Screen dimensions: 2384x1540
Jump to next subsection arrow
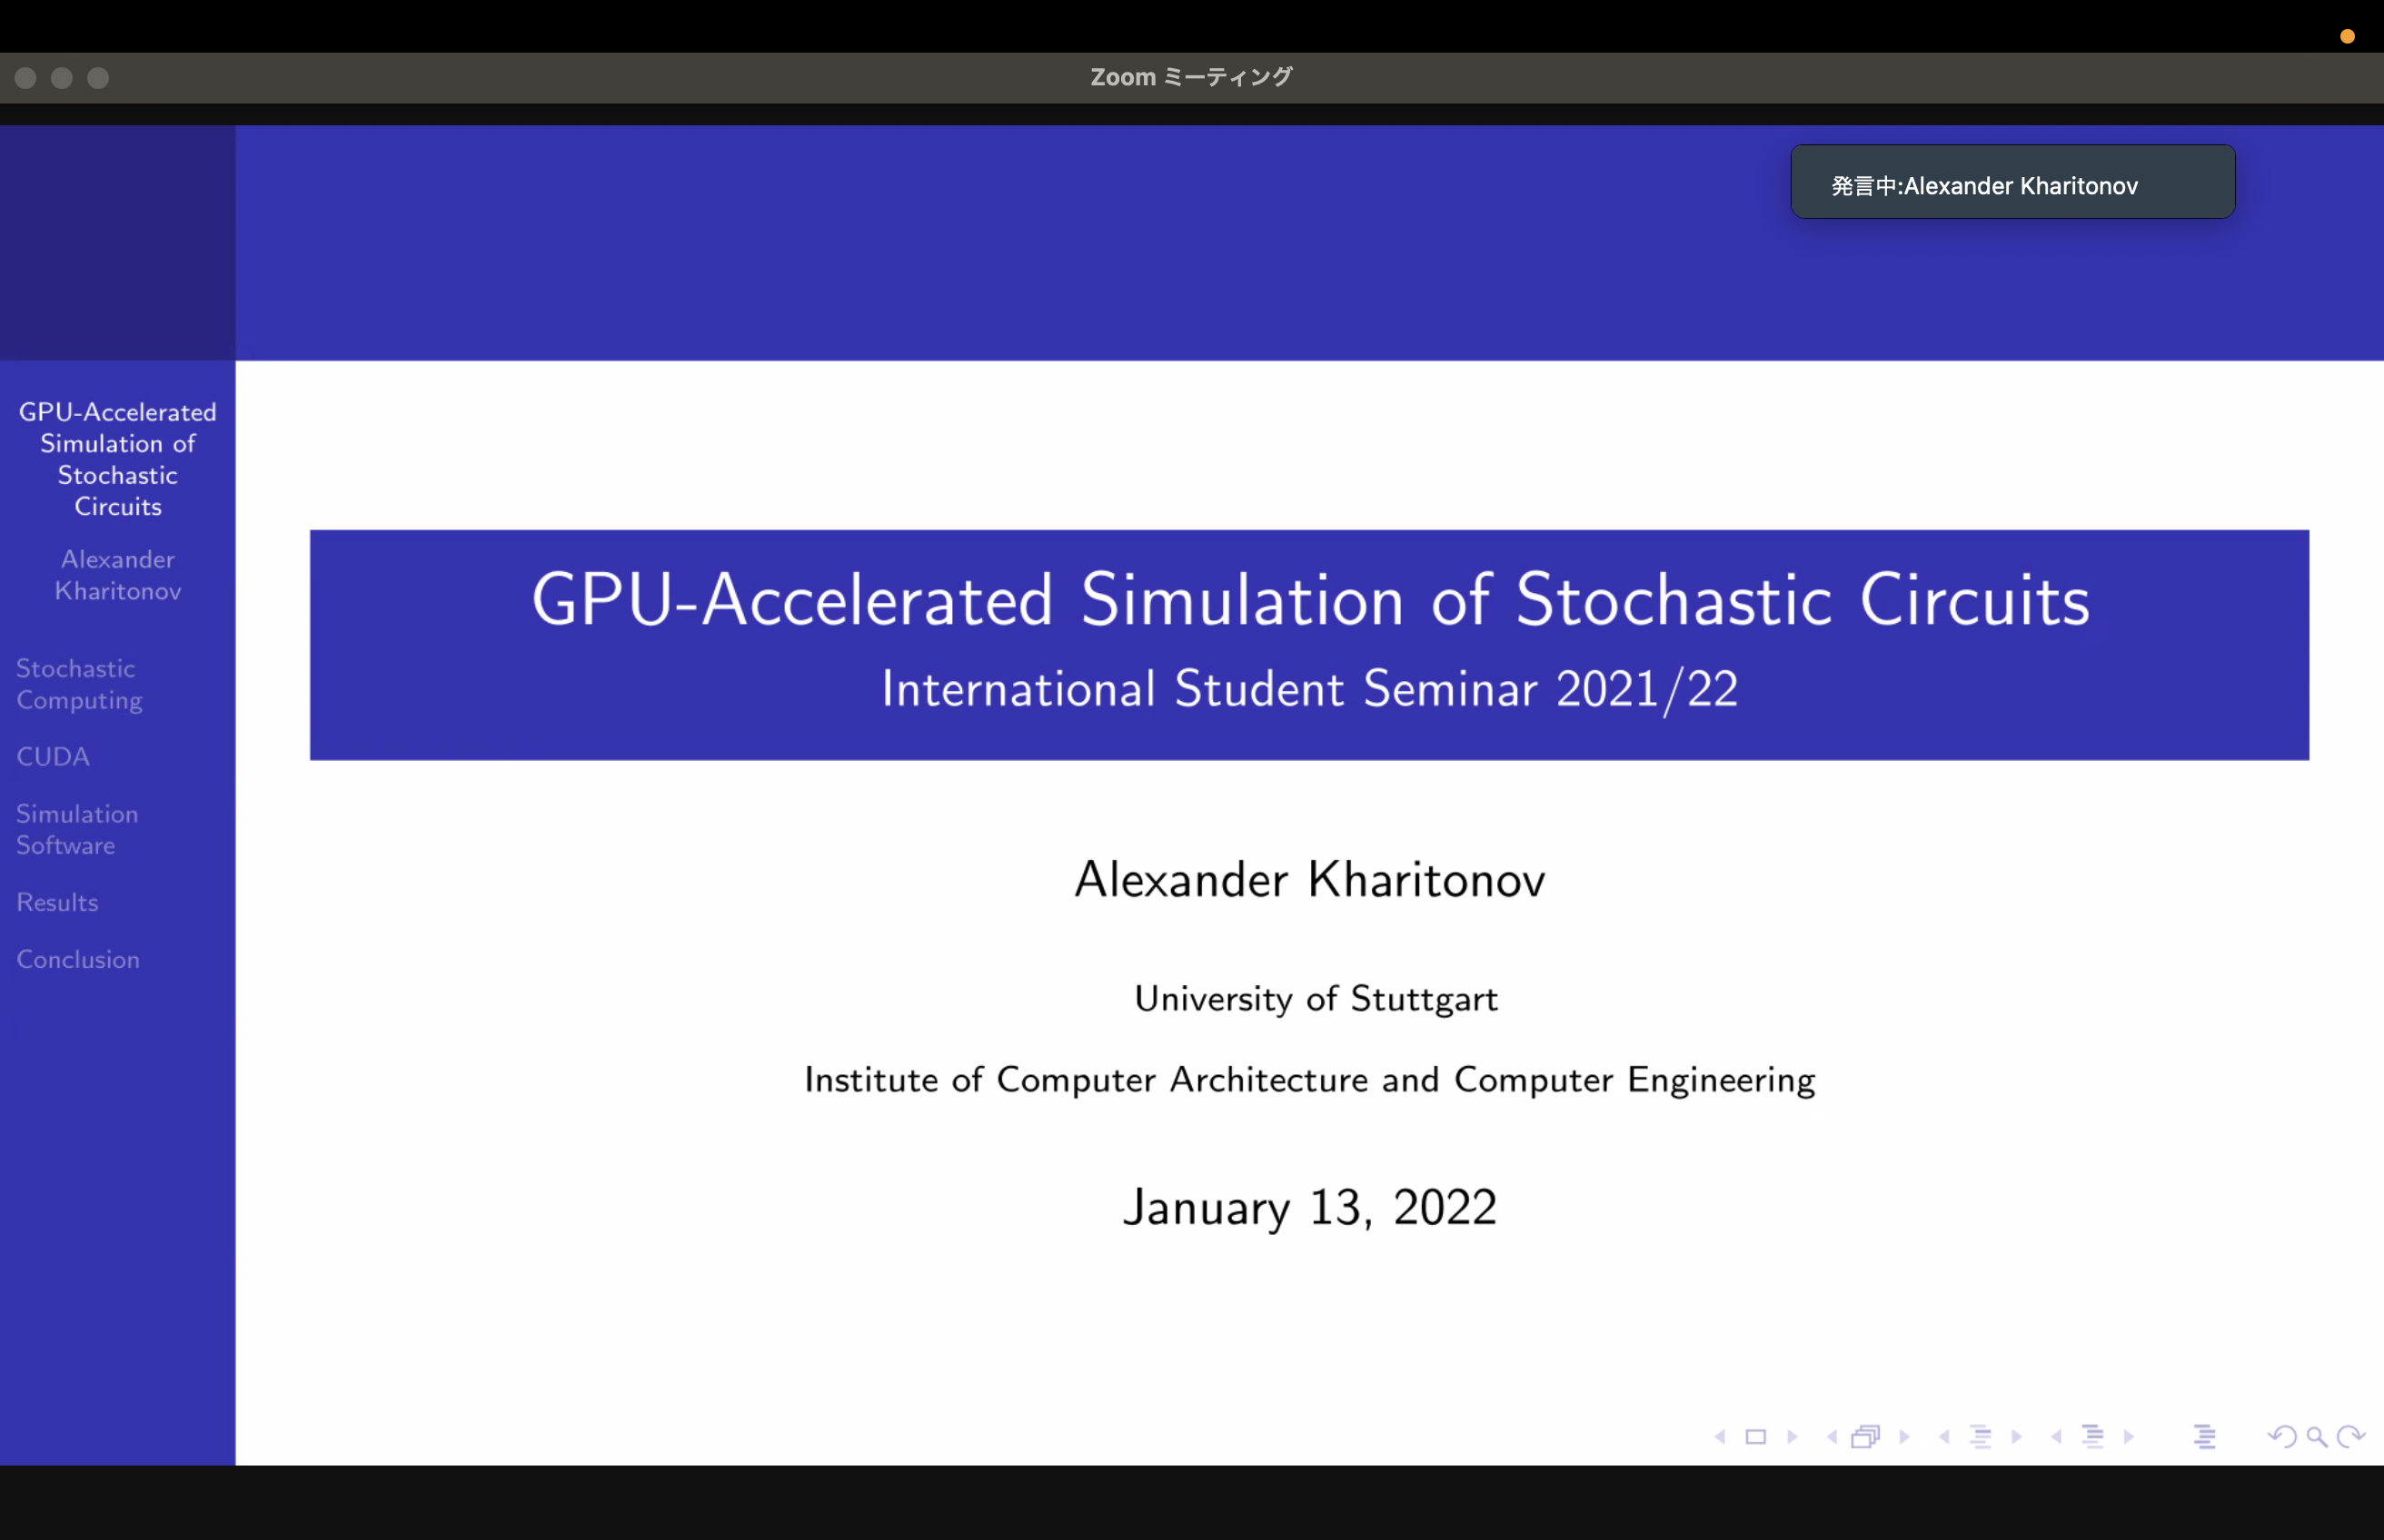click(2017, 1437)
